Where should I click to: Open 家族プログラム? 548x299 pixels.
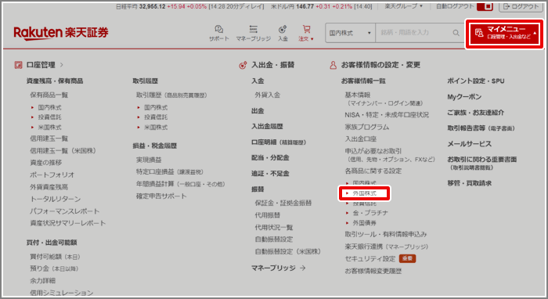[x=367, y=127]
